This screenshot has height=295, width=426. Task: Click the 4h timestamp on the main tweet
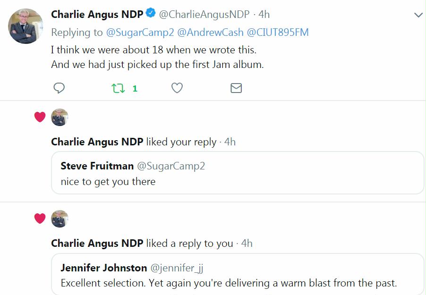(x=264, y=14)
